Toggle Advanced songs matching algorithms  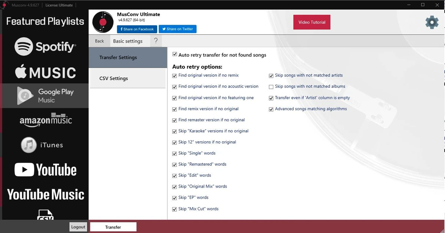click(x=271, y=109)
